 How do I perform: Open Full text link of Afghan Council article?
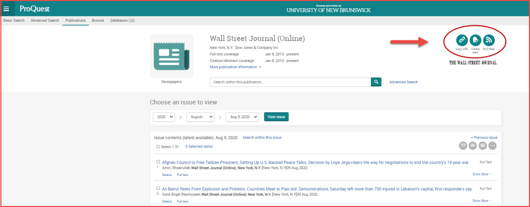pos(183,174)
